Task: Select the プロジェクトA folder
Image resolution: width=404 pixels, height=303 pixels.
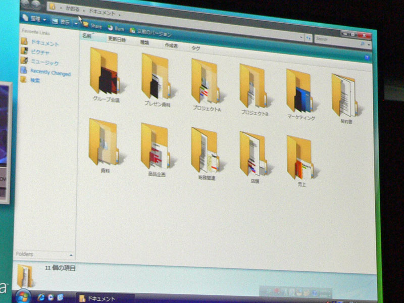Action: (207, 85)
